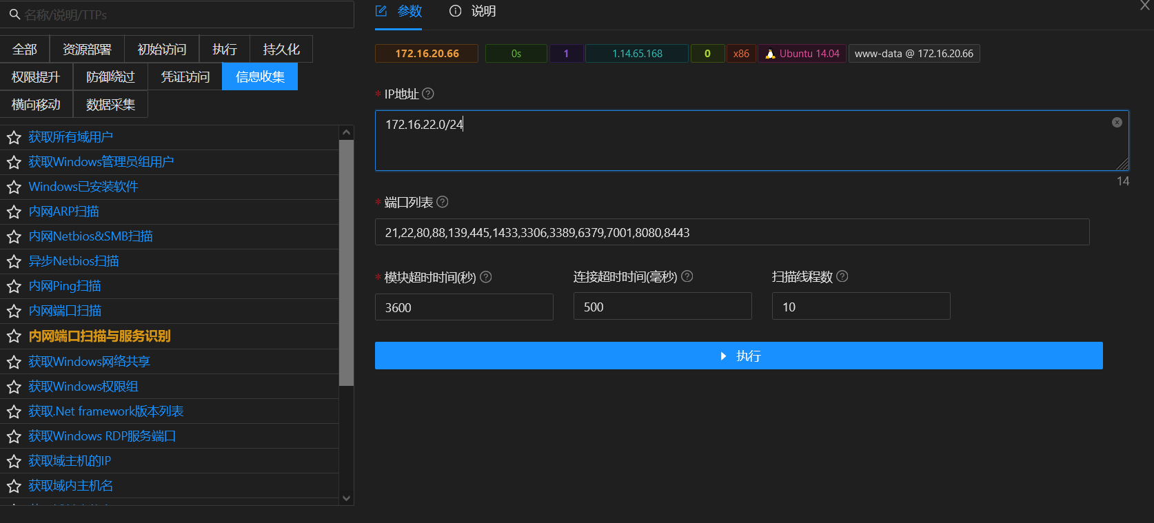1154x523 pixels.
Task: Click into the IP地址 text area
Action: [x=751, y=141]
